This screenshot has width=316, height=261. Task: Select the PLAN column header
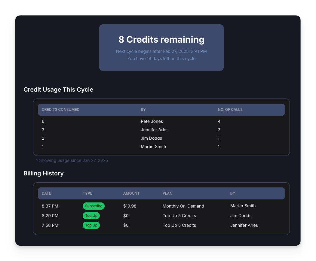(x=167, y=193)
